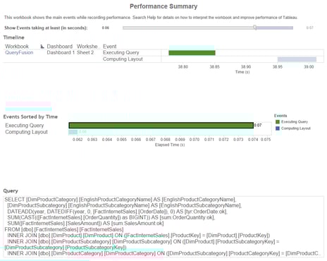Click the Executing Query legend label

click(295, 122)
